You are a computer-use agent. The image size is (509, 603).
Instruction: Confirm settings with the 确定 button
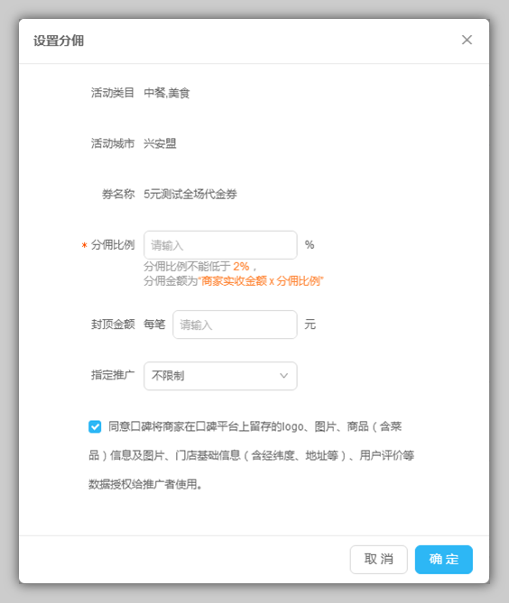point(443,559)
